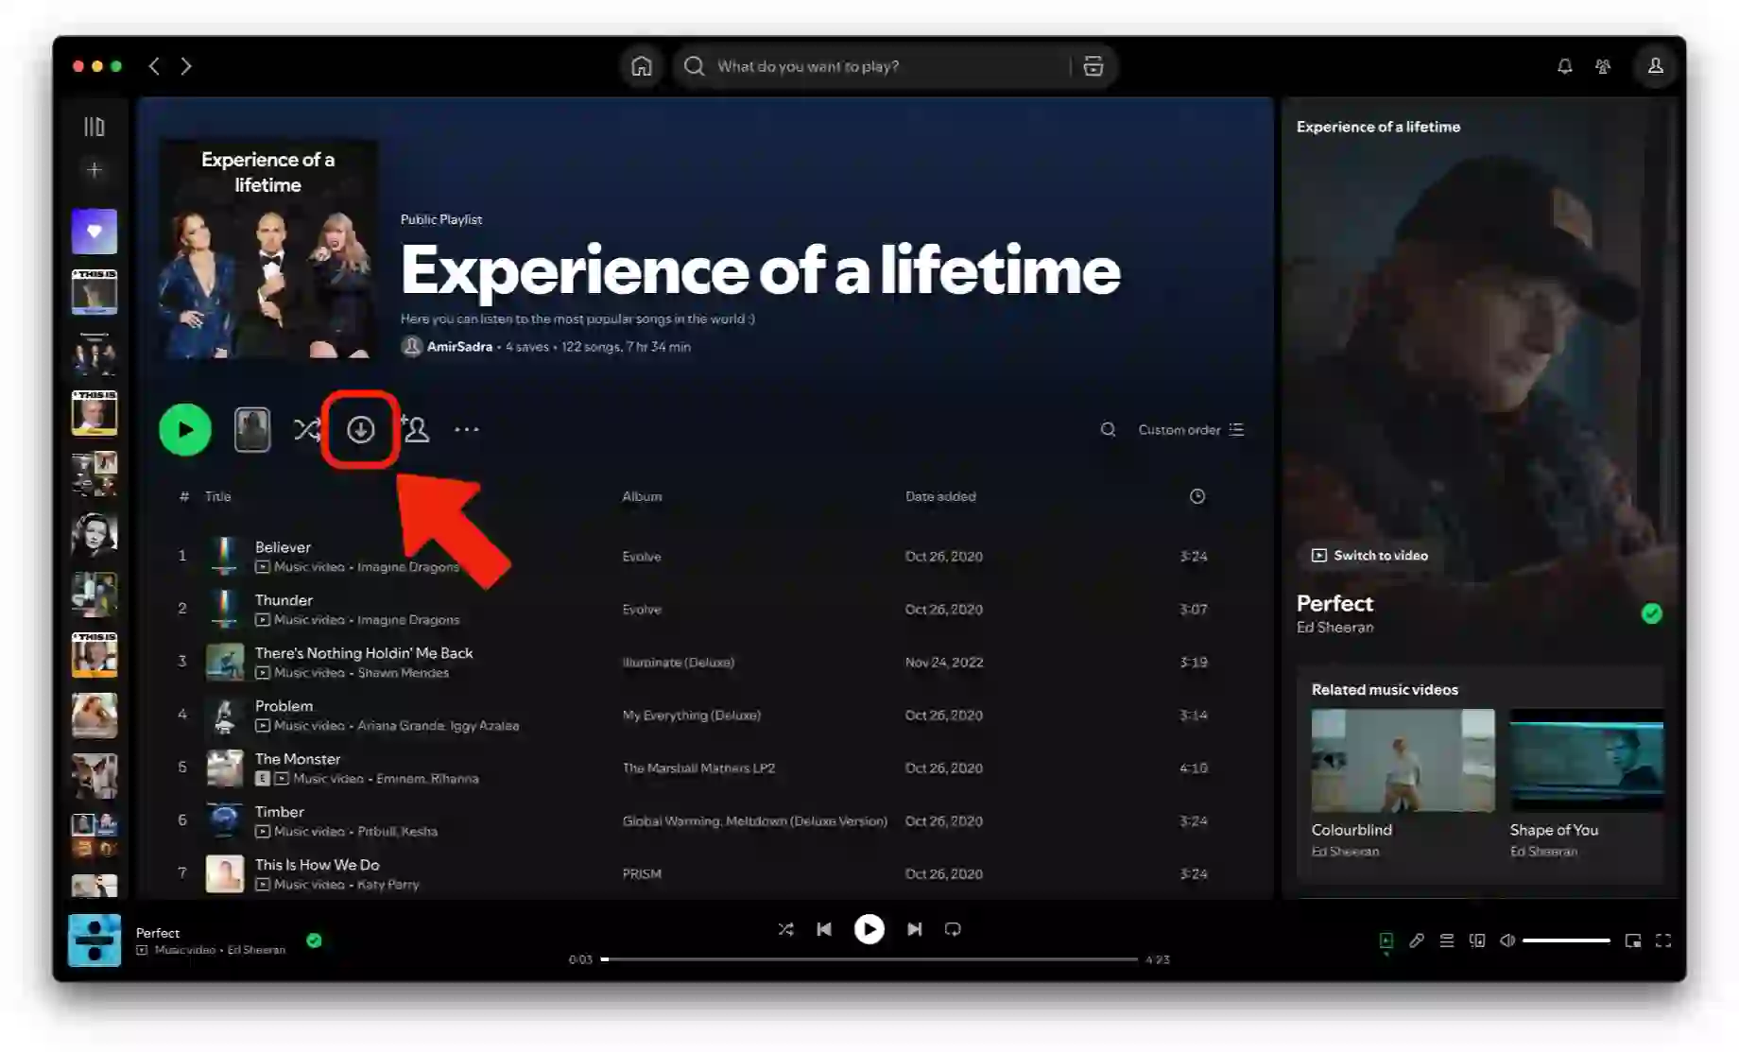The image size is (1739, 1052).
Task: Toggle shuffle in the player controls
Action: point(785,929)
